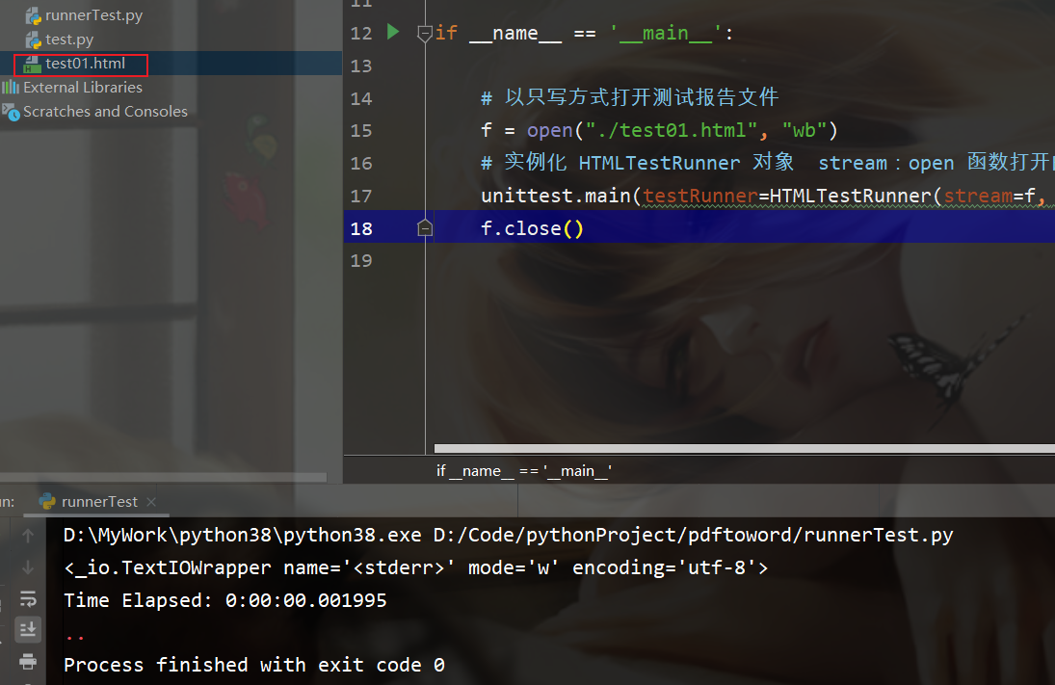Viewport: 1055px width, 685px height.
Task: Collapse the if __name__ code block fold marker
Action: pos(425,33)
